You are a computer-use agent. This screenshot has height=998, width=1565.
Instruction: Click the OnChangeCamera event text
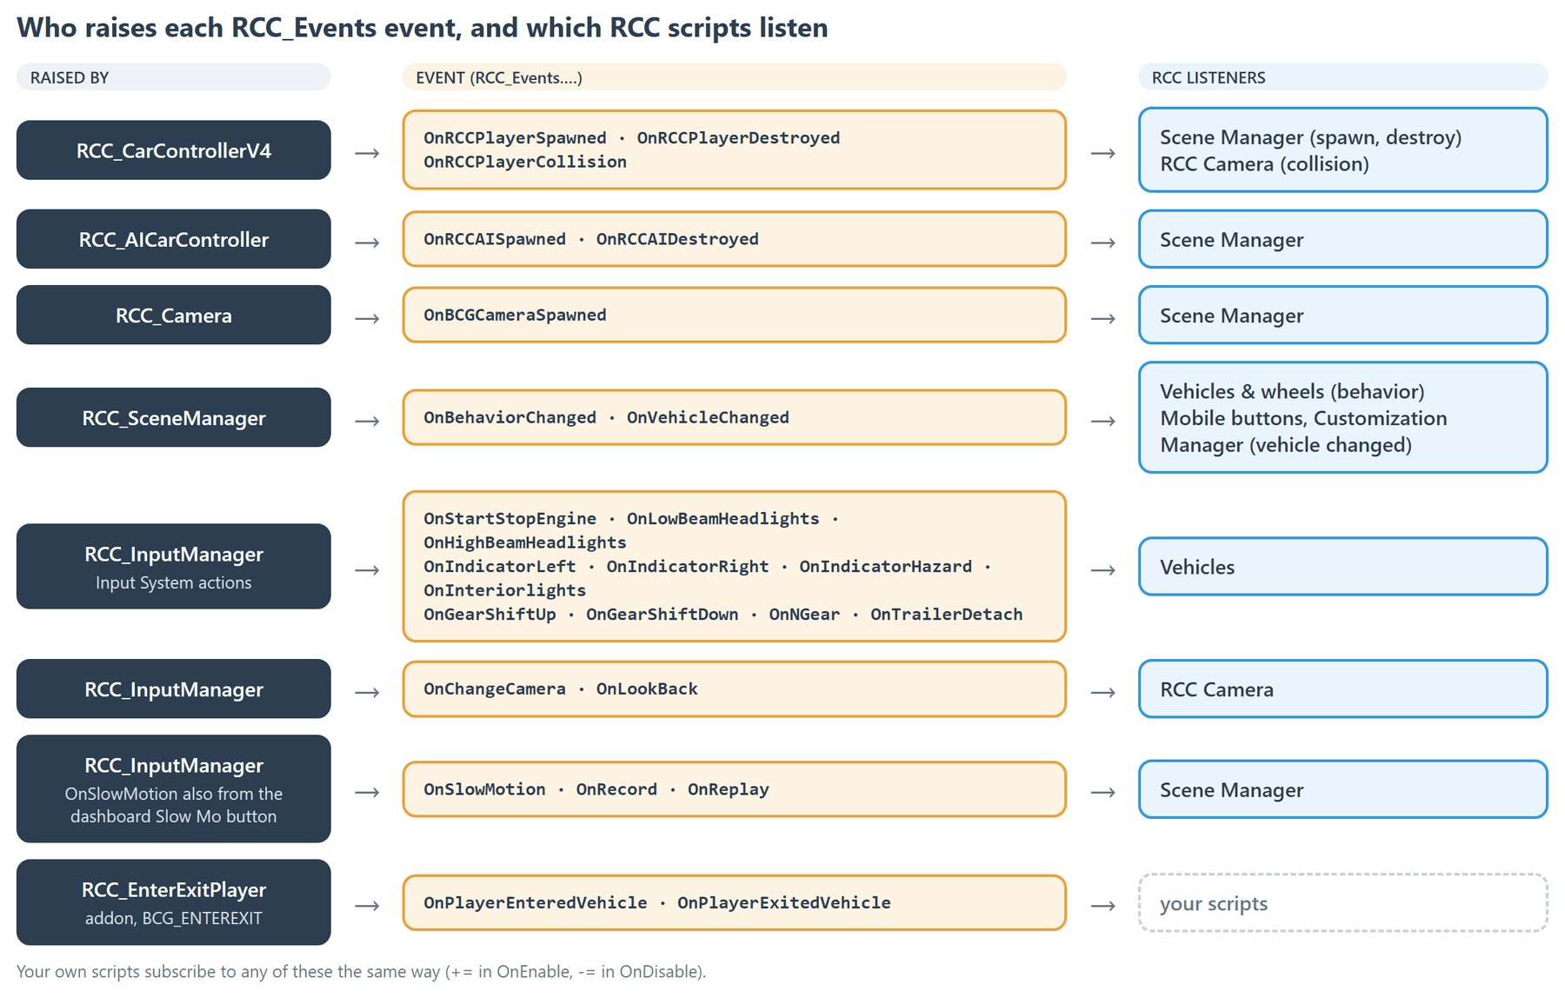[x=495, y=689]
